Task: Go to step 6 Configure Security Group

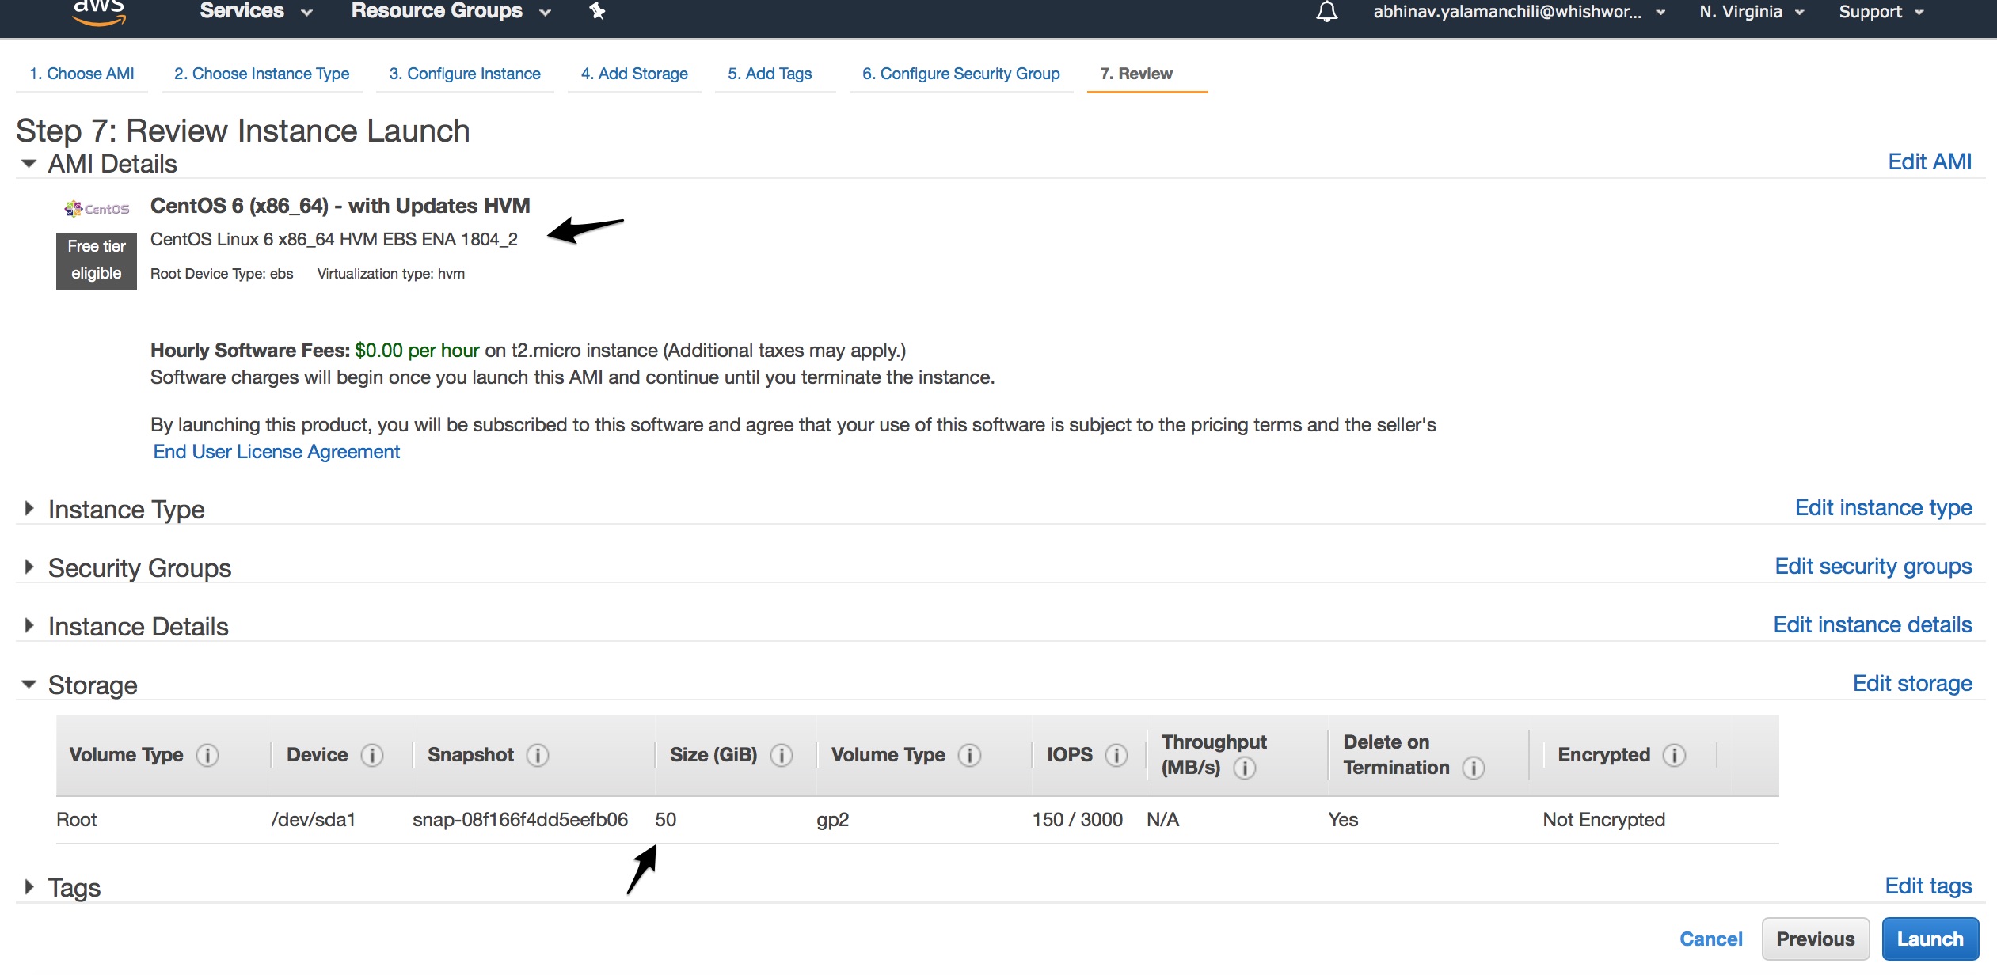Action: pyautogui.click(x=960, y=74)
